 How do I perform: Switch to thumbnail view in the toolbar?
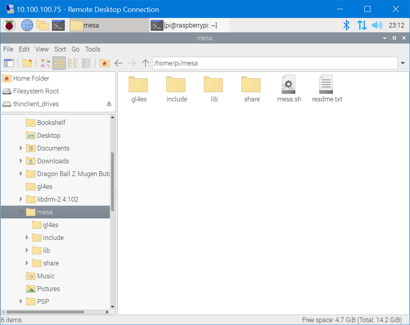46,63
